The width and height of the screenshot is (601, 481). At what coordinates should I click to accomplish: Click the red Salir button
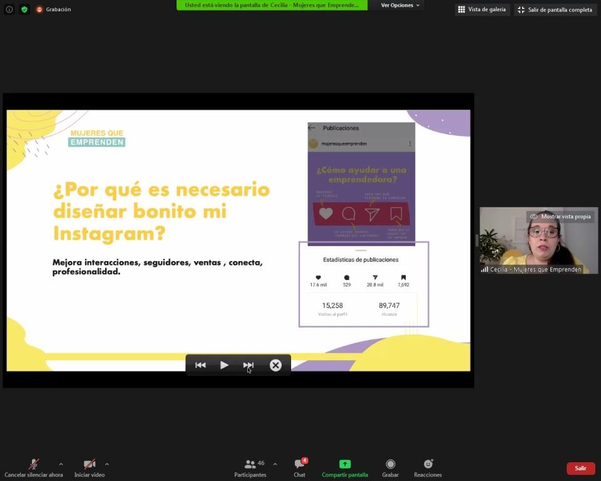point(580,468)
